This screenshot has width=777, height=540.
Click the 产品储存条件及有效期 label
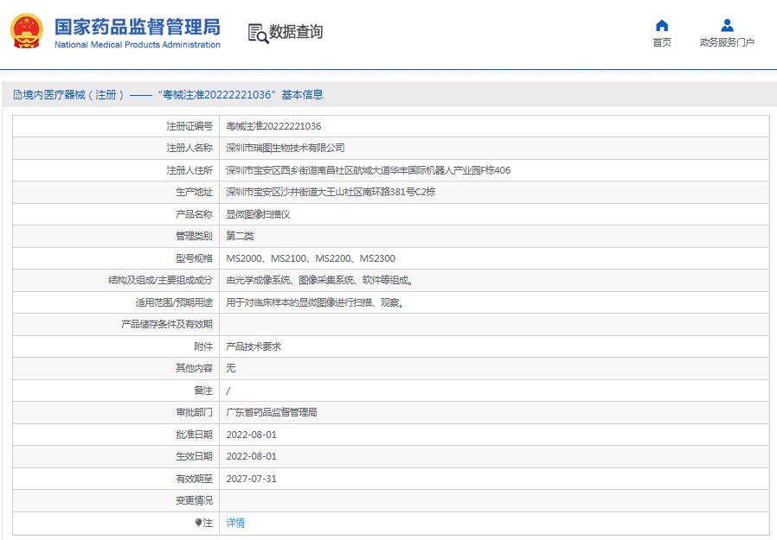point(166,324)
